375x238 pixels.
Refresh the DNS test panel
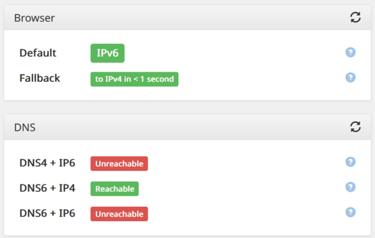coord(356,126)
